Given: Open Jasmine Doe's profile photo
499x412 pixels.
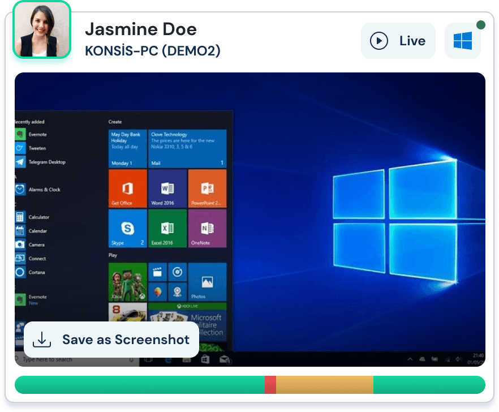Looking at the screenshot, I should (x=42, y=29).
